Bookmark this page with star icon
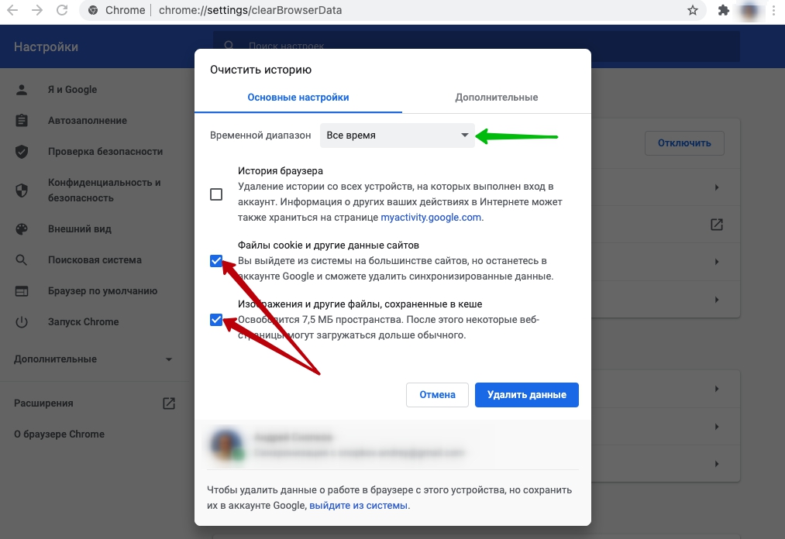 692,10
